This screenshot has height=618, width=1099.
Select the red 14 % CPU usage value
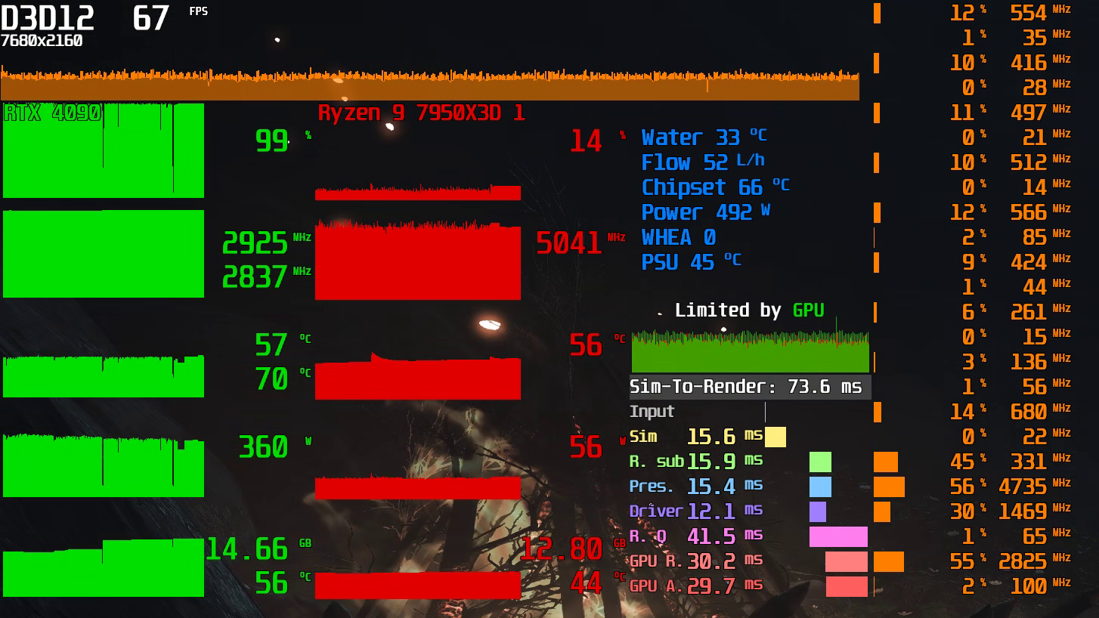597,141
